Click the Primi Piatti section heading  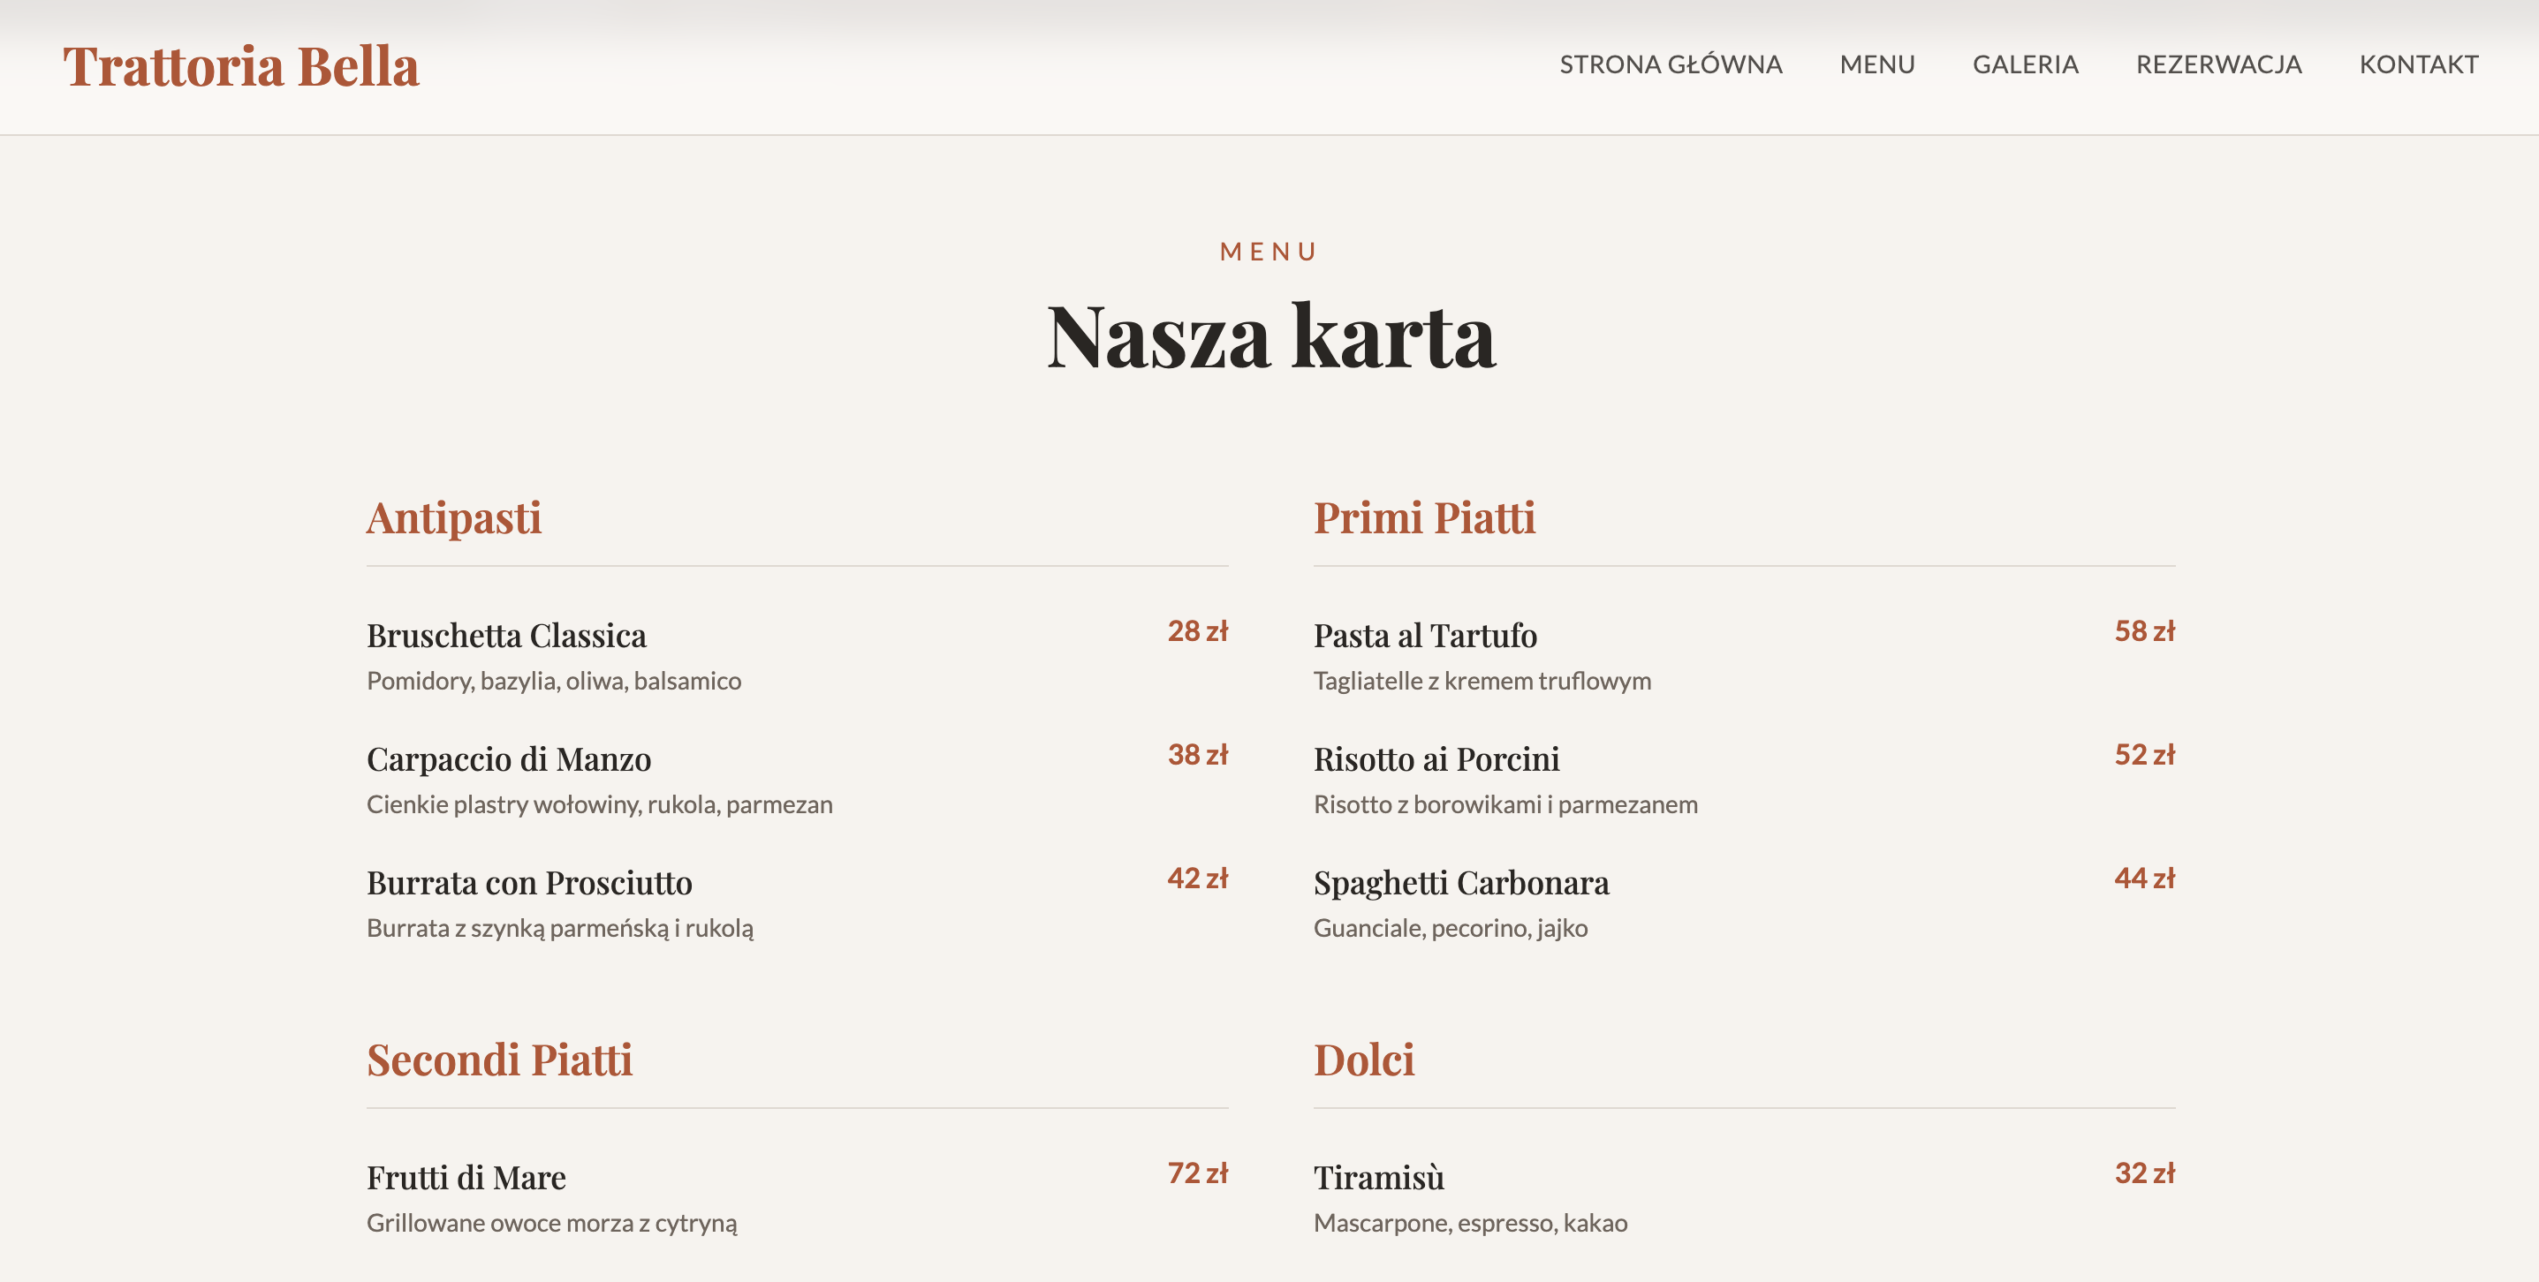1423,518
